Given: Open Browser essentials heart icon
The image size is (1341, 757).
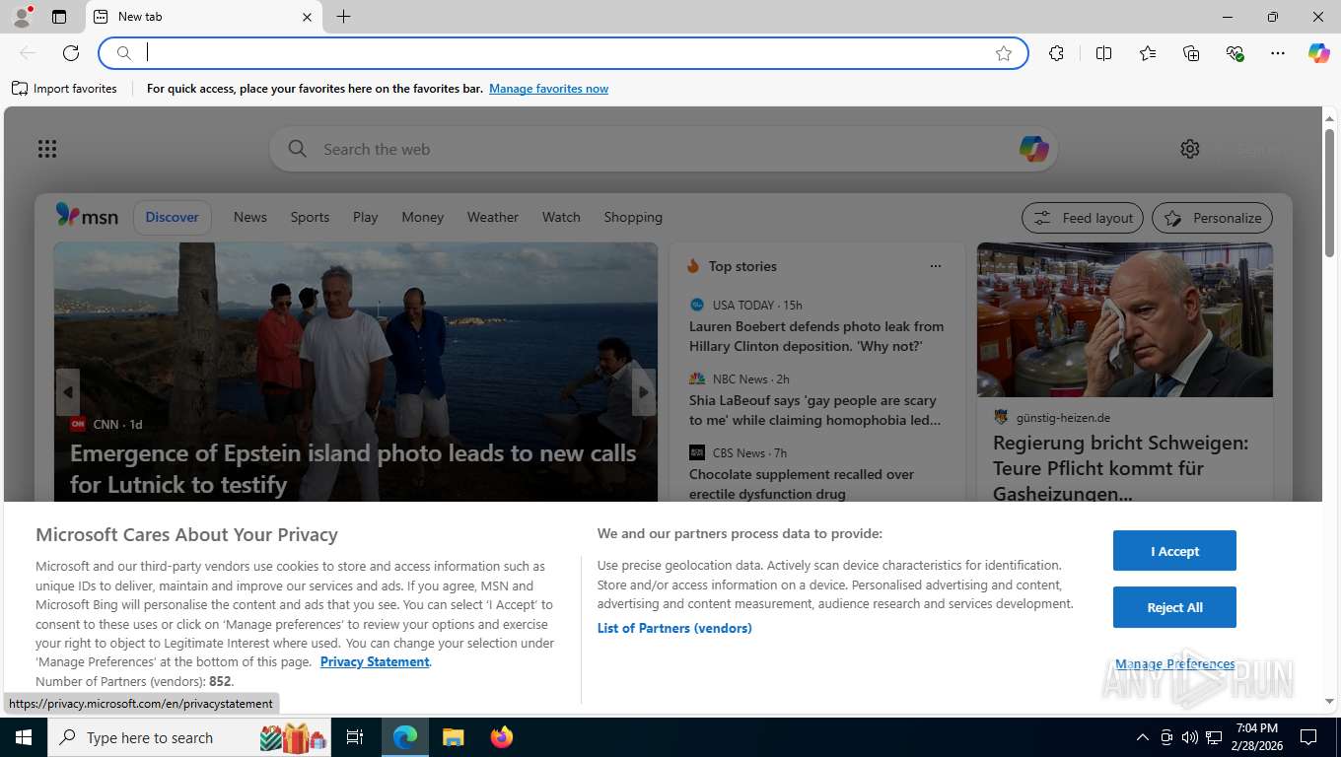Looking at the screenshot, I should point(1235,53).
